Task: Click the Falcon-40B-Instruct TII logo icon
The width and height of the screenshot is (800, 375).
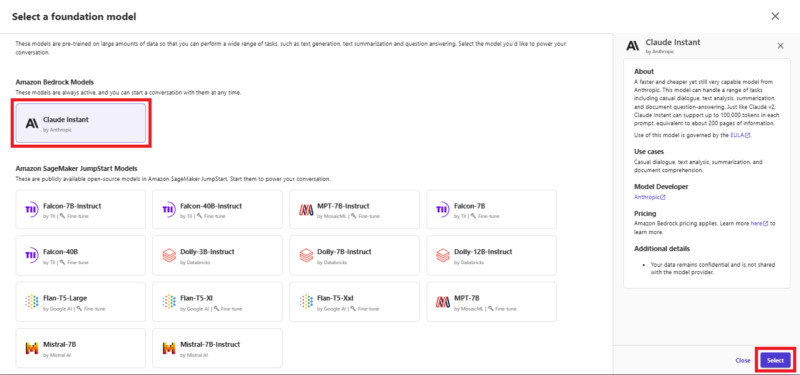Action: tap(169, 210)
